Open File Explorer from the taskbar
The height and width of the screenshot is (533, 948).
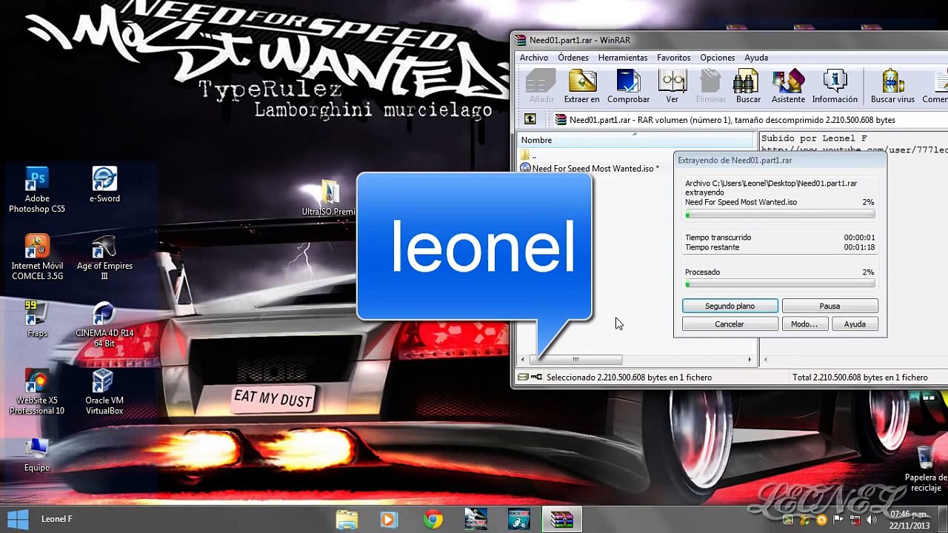tap(347, 520)
